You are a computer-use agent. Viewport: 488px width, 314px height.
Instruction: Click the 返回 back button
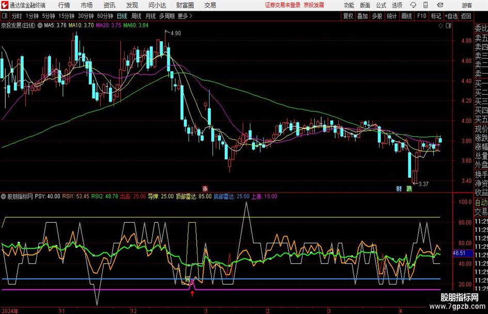pos(466,16)
